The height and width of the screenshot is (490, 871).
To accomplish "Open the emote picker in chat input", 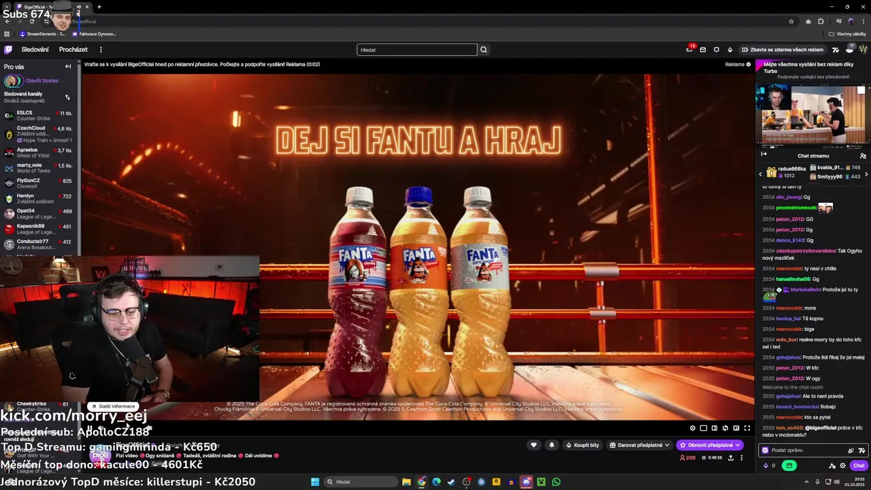I will click(861, 451).
